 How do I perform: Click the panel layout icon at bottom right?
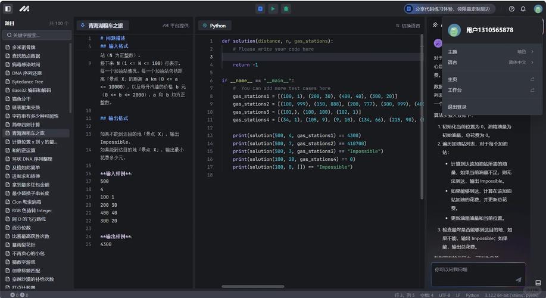pos(539,283)
